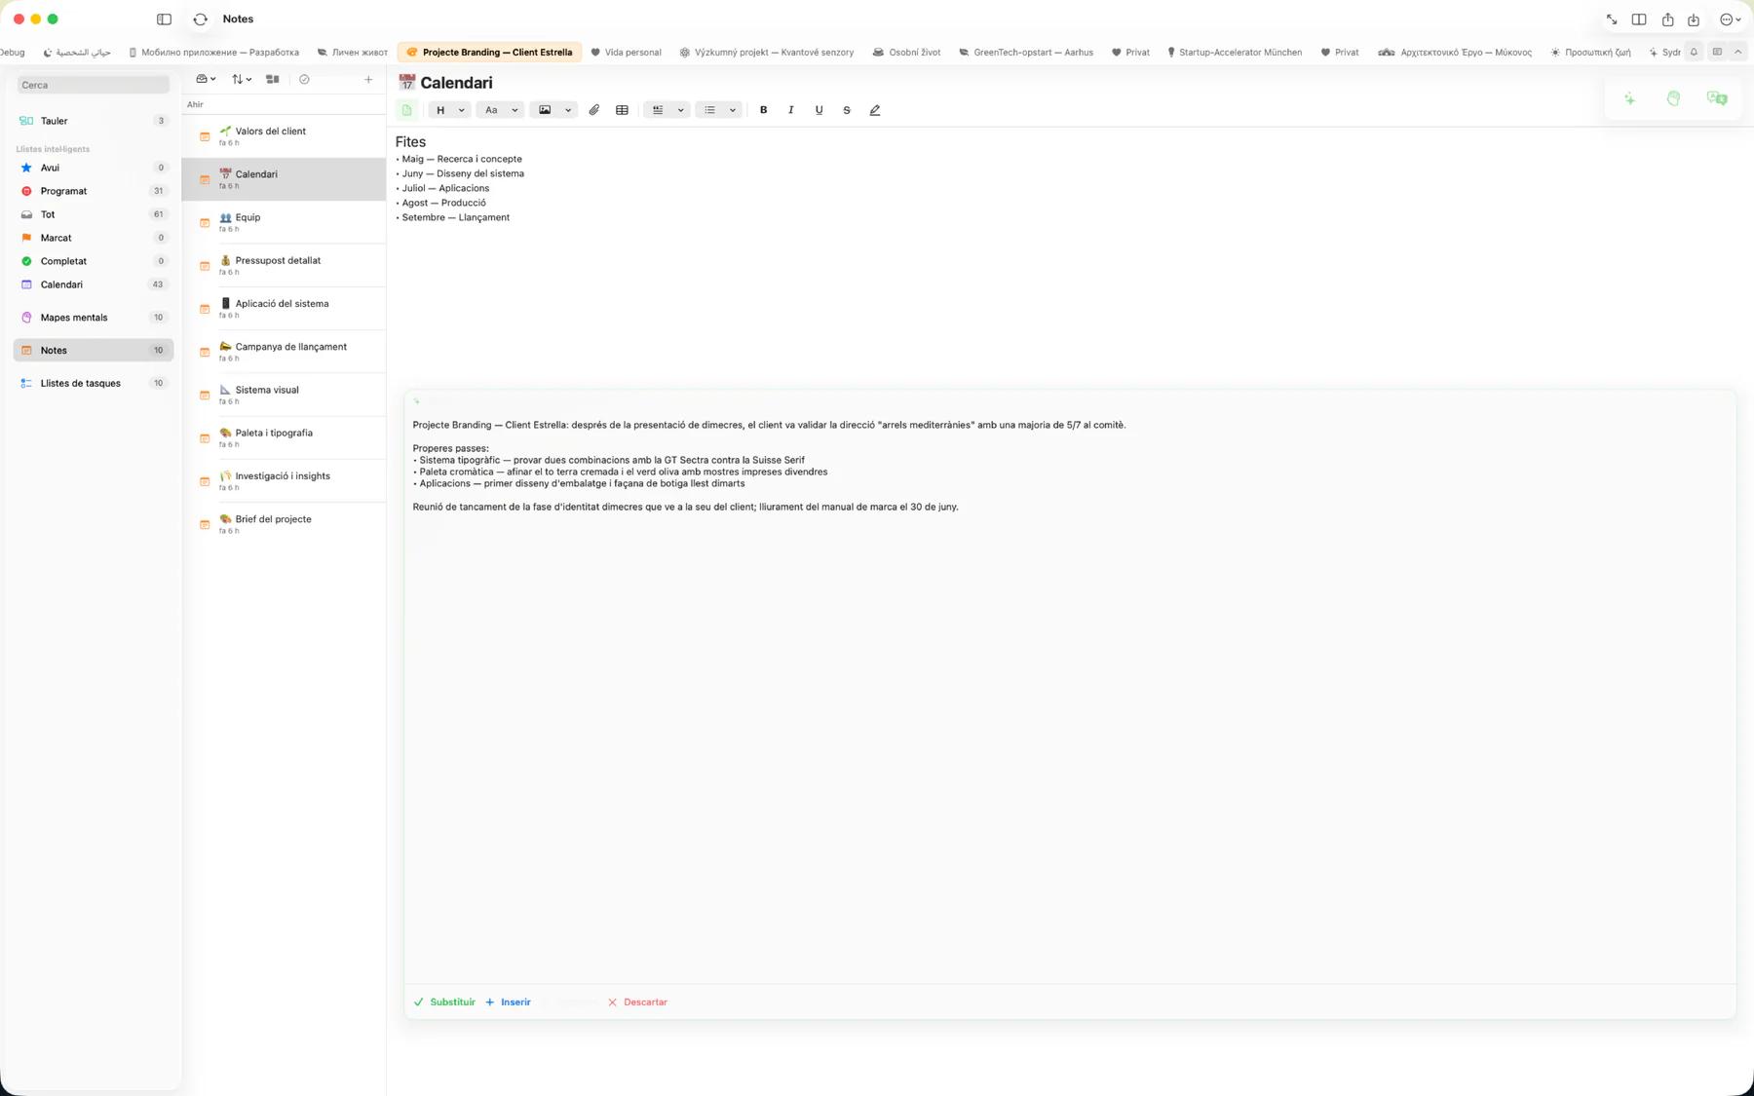Toggle bold formatting
Screen dimensions: 1754x1096
(764, 110)
